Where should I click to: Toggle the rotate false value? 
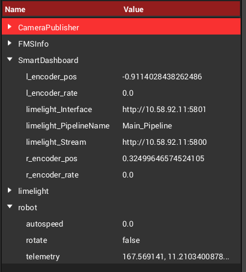click(131, 240)
